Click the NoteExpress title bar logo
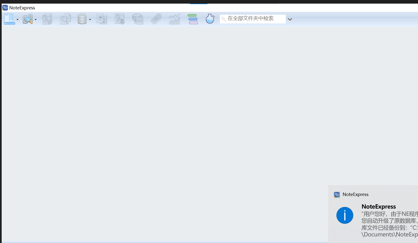This screenshot has height=243, width=418. (5, 7)
